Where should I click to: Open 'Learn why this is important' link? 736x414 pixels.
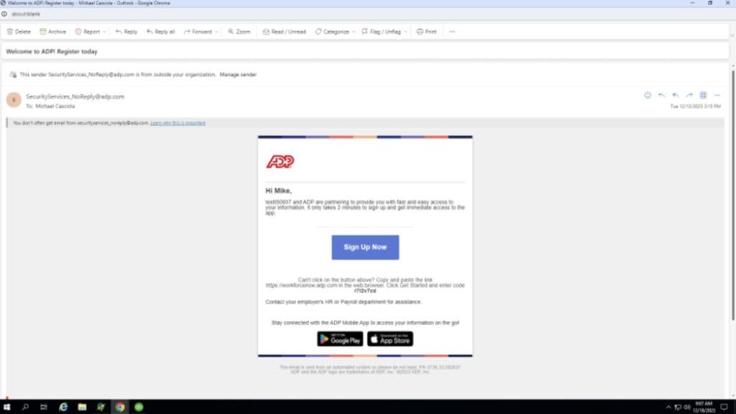[178, 123]
